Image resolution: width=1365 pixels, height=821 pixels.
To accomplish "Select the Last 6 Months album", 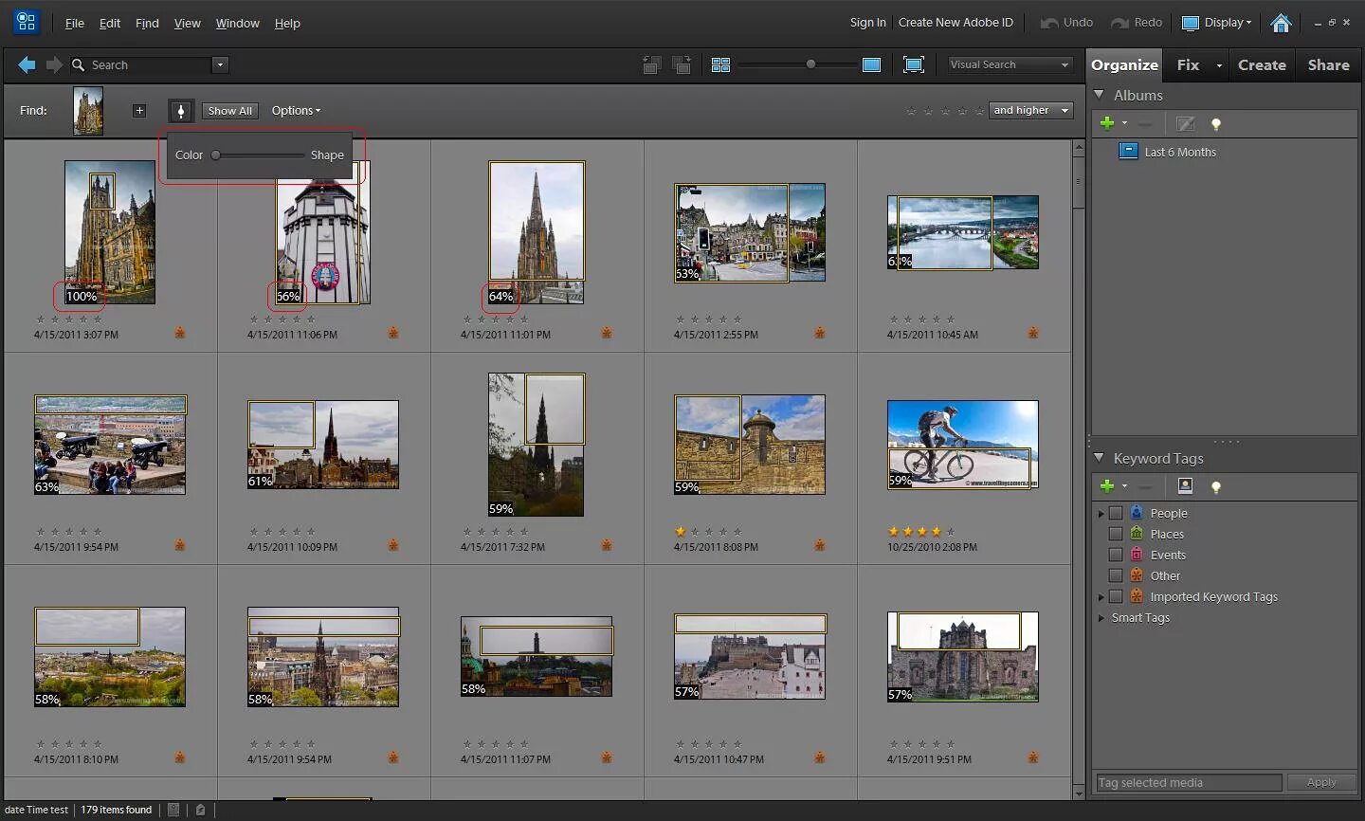I will [x=1180, y=152].
